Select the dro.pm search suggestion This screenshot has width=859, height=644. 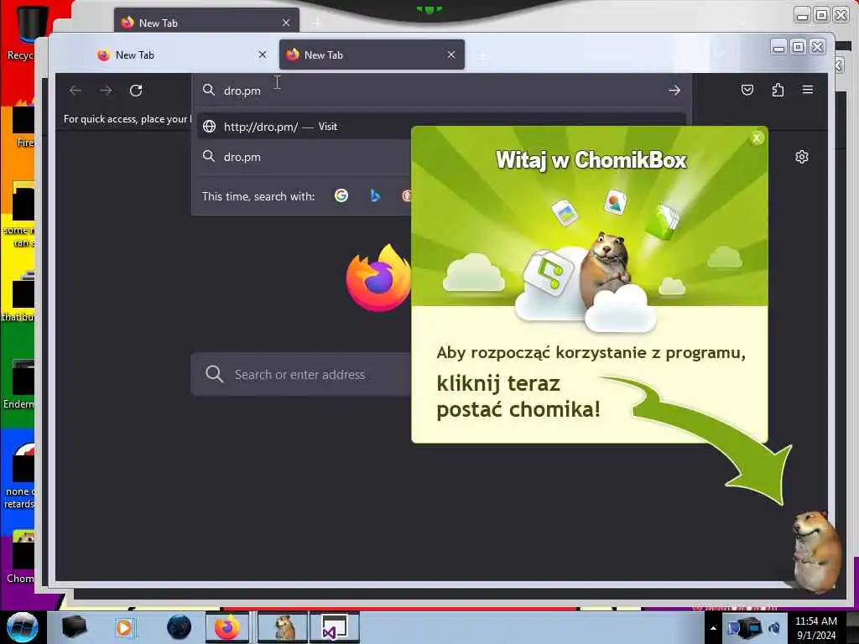click(x=304, y=157)
